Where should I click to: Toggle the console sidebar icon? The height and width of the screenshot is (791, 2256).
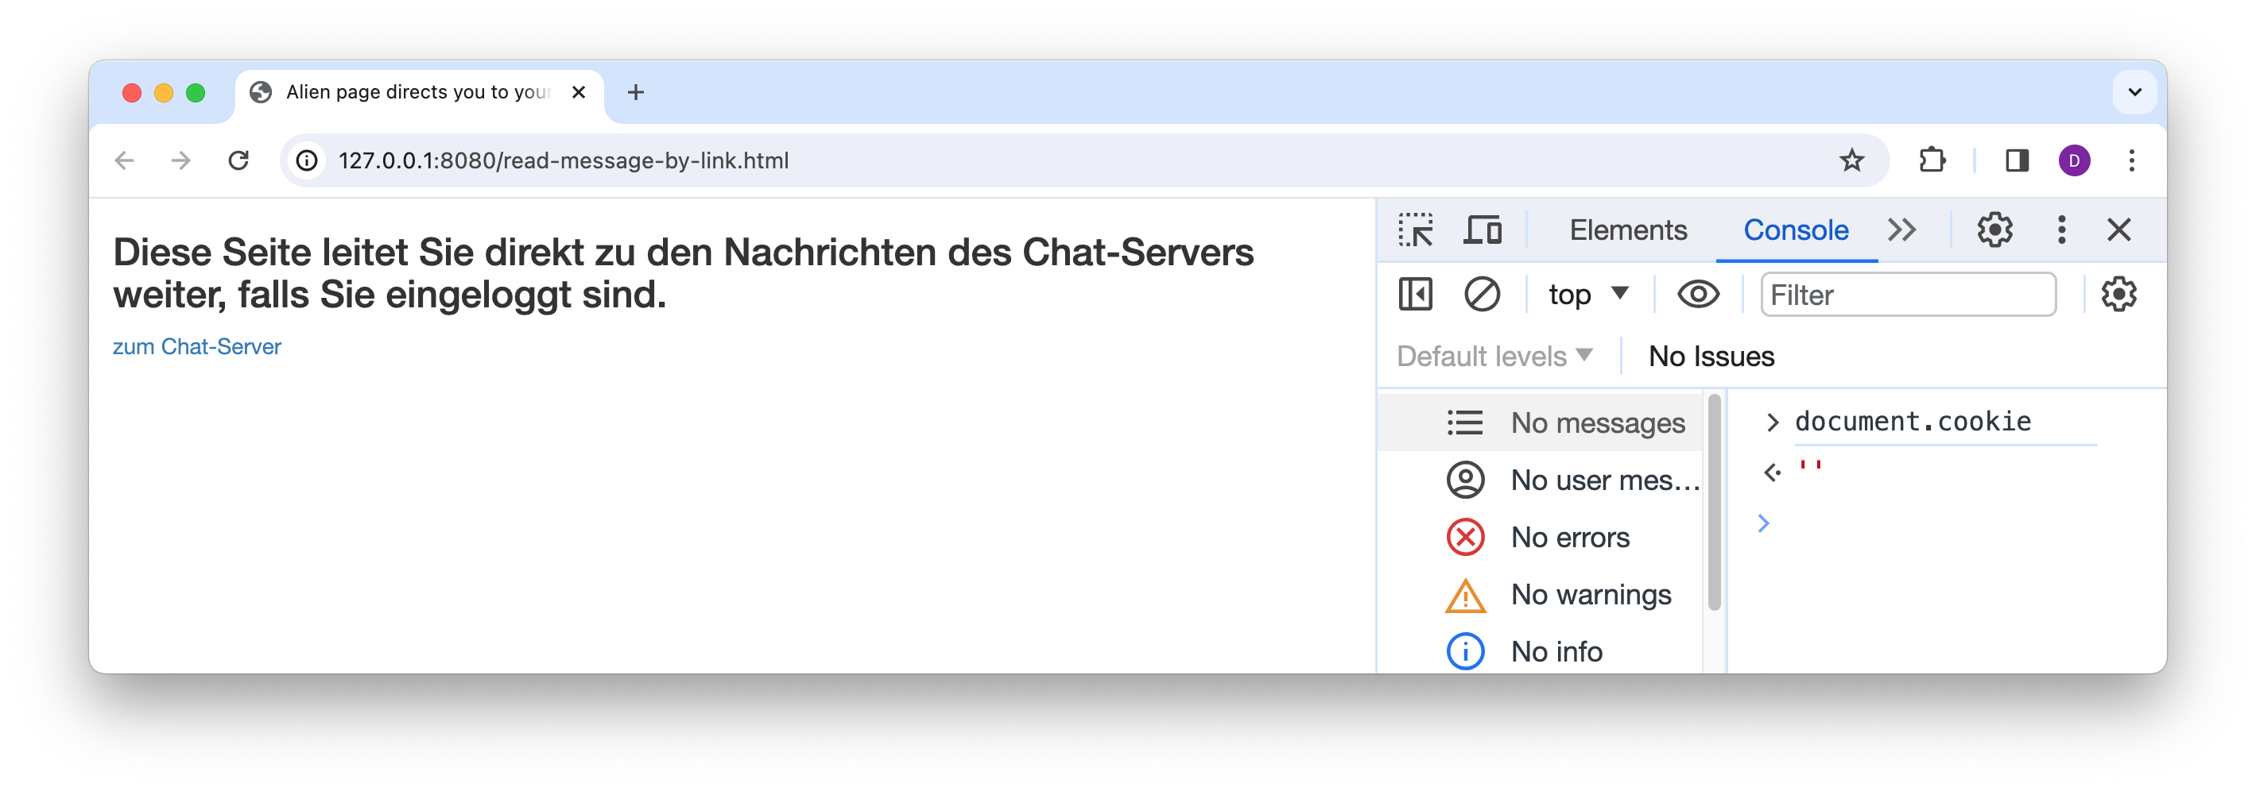click(x=1415, y=295)
